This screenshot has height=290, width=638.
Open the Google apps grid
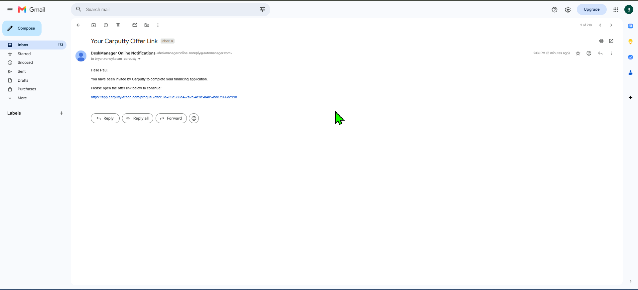click(616, 10)
